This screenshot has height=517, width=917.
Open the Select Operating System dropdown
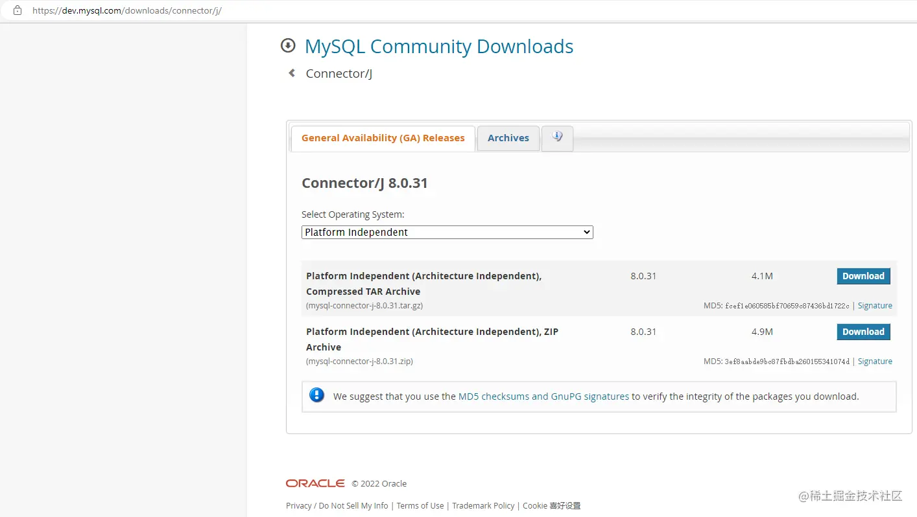click(447, 232)
